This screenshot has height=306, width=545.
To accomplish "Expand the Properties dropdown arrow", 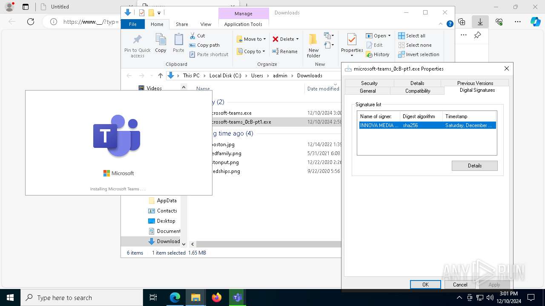I will (x=352, y=56).
